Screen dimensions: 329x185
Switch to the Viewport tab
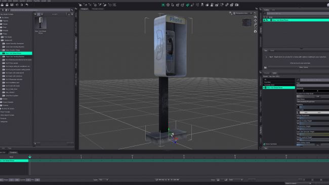[x=84, y=9]
